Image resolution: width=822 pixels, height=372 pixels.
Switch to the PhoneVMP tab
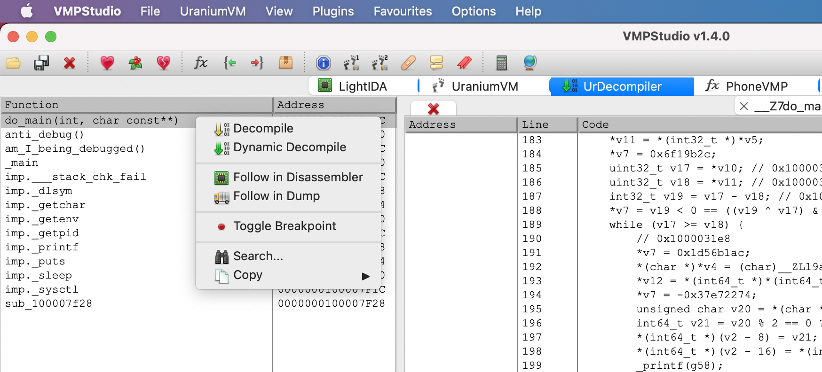(x=756, y=86)
